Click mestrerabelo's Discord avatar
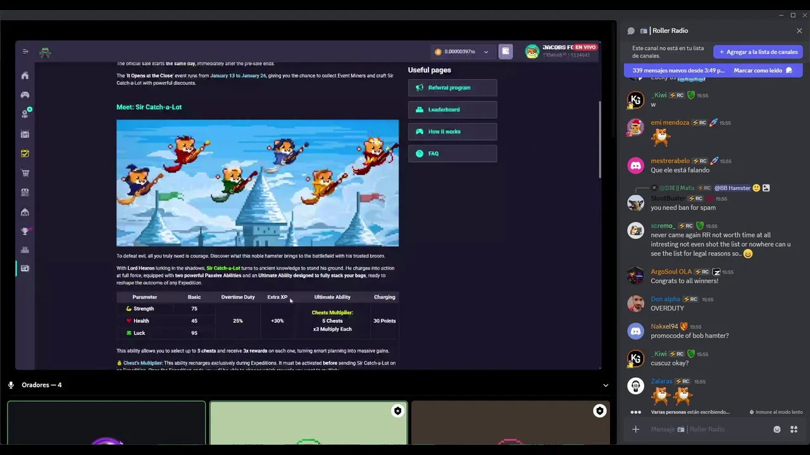Viewport: 810px width, 455px height. coord(635,166)
